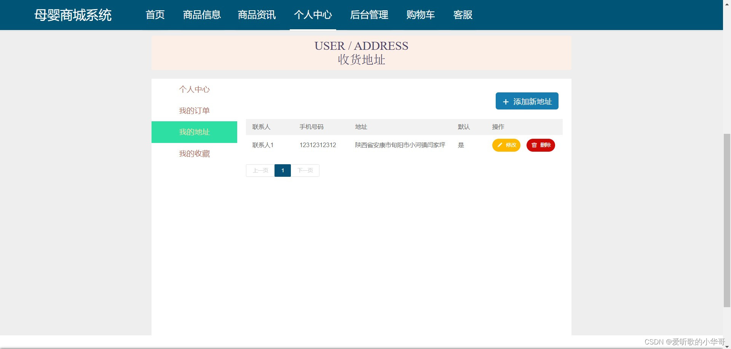Click the 上一页 pagination button
731x349 pixels.
(x=260, y=170)
